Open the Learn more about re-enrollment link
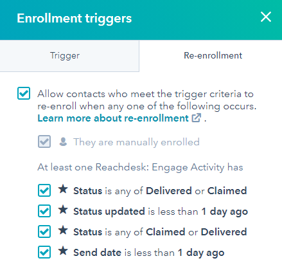This screenshot has height=263, width=282. 113,118
